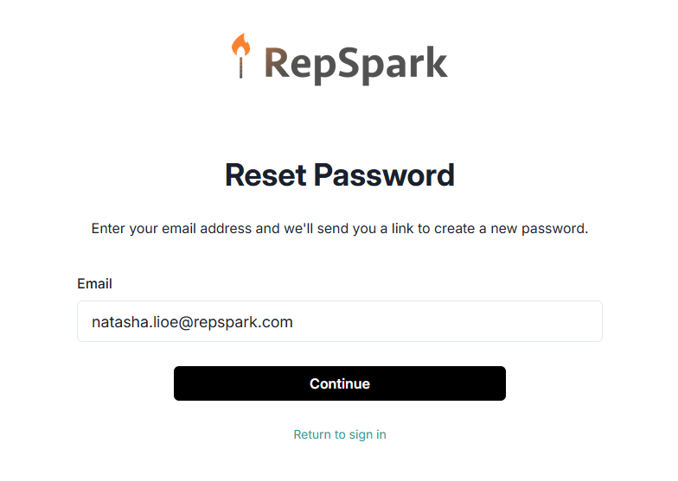Click the word 'Password' in the page heading

[384, 175]
